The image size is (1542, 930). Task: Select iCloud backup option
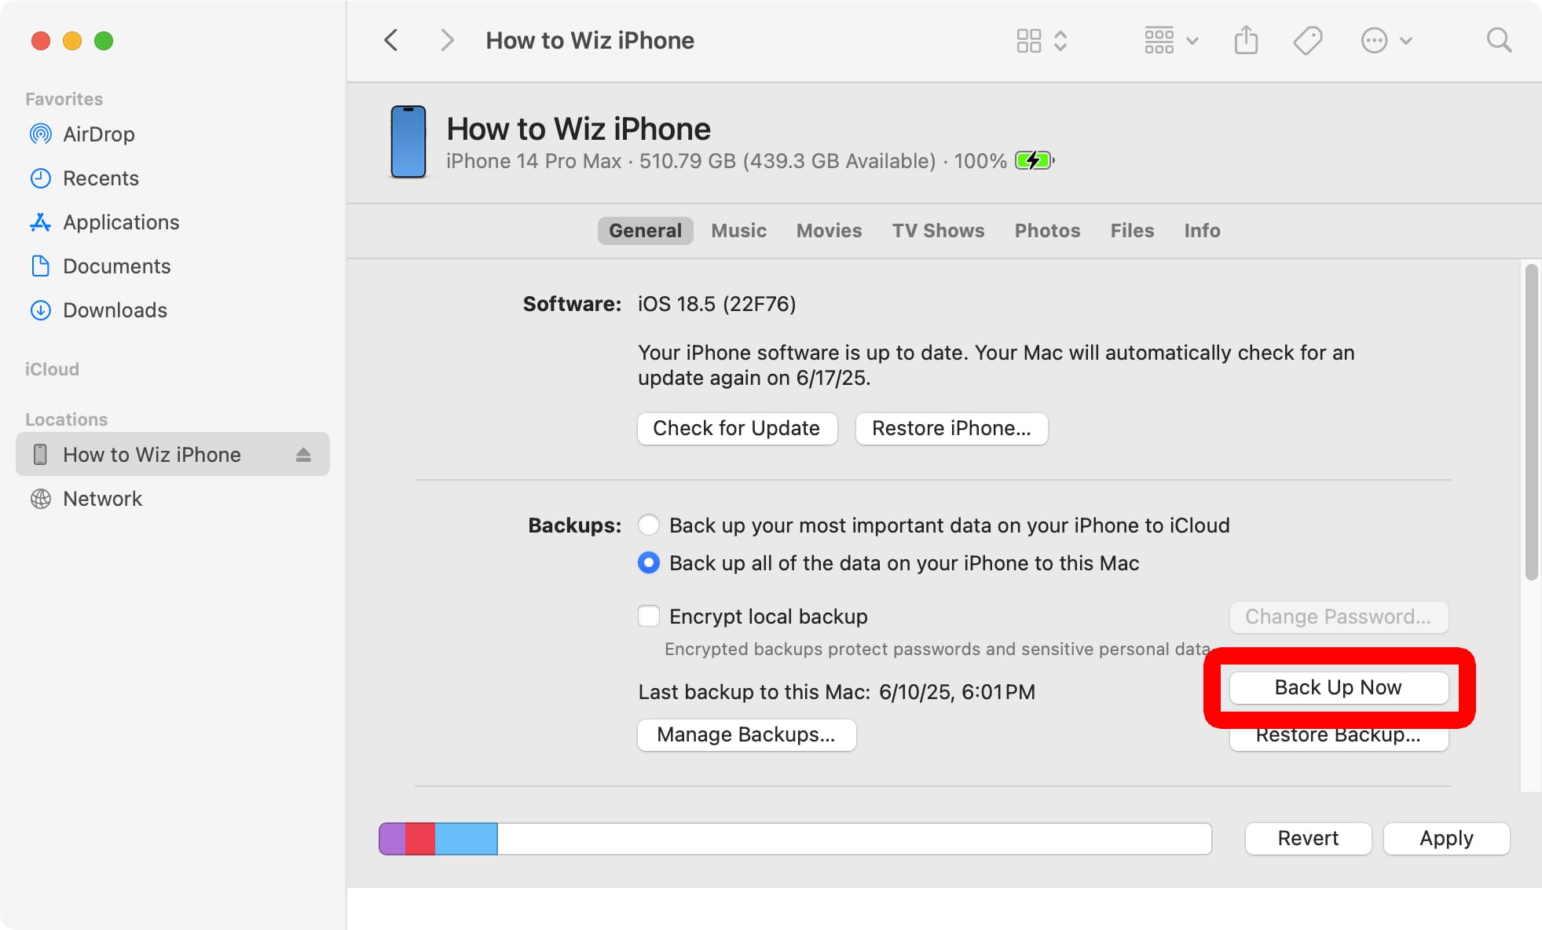coord(649,525)
